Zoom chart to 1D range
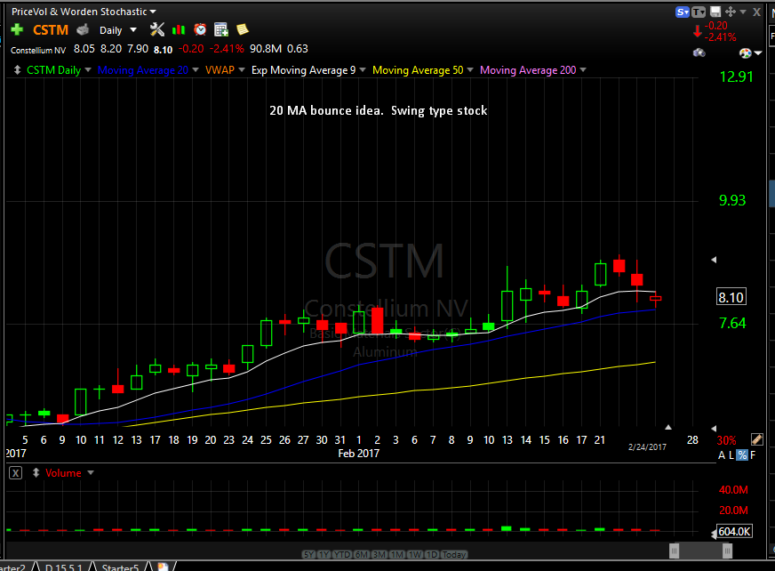The width and height of the screenshot is (775, 571). pos(431,555)
